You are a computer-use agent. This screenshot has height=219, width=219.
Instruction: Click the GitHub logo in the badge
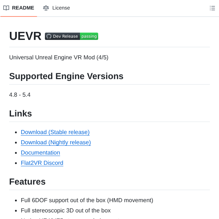(x=49, y=36)
